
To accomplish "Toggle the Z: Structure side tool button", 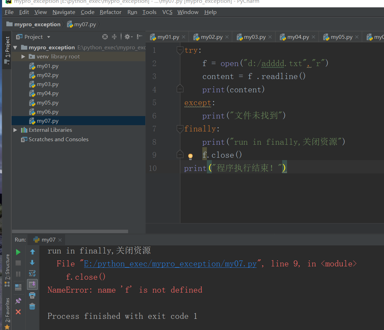I will coord(7,270).
